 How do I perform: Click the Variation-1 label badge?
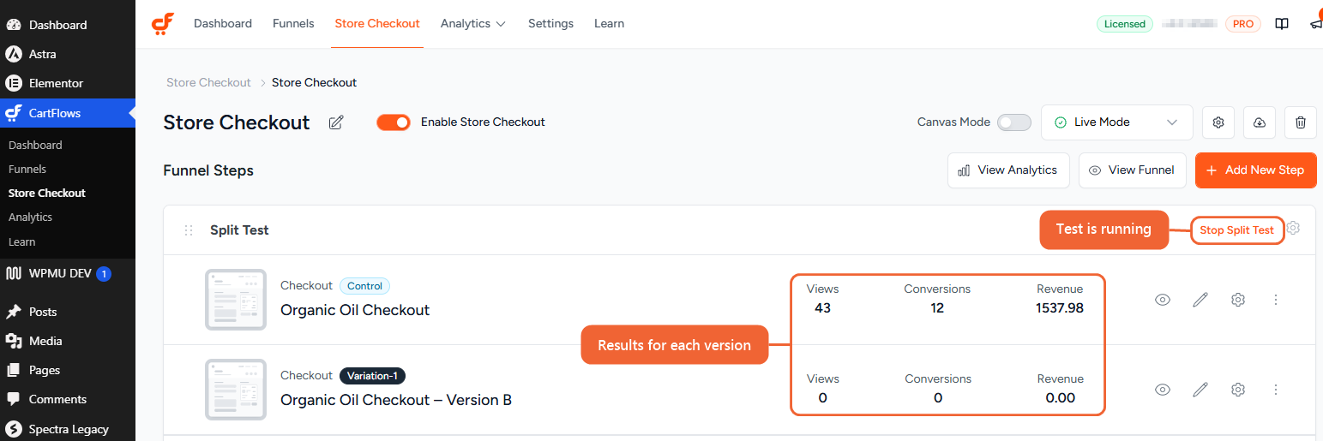(x=372, y=376)
